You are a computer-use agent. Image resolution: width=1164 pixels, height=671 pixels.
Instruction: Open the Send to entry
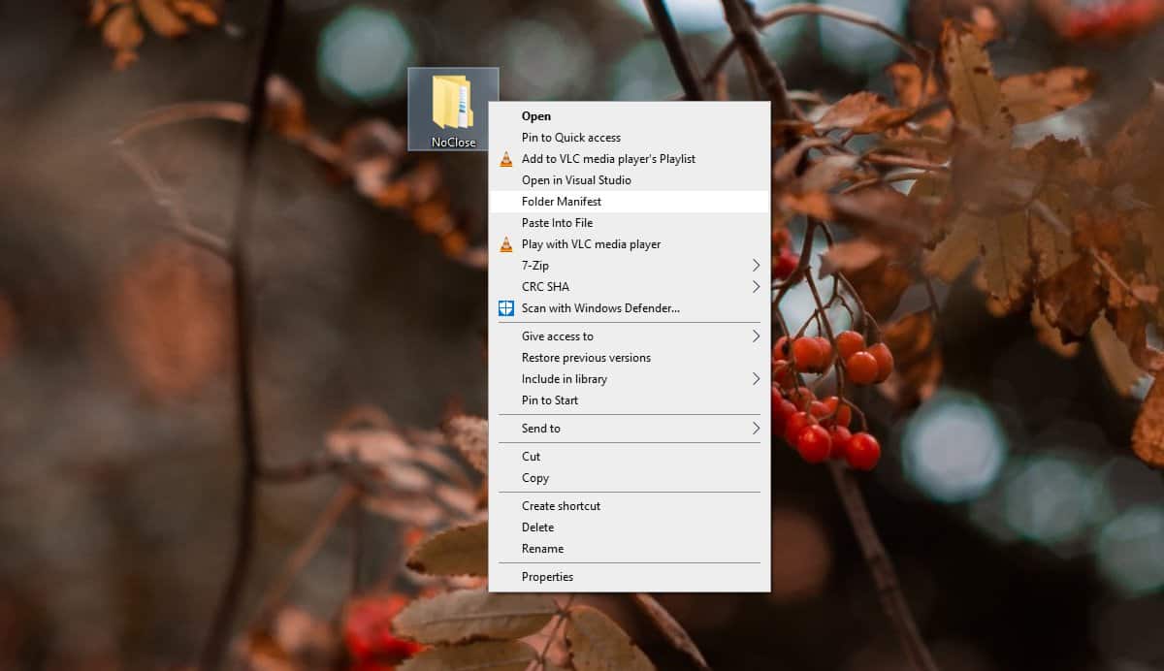point(630,429)
